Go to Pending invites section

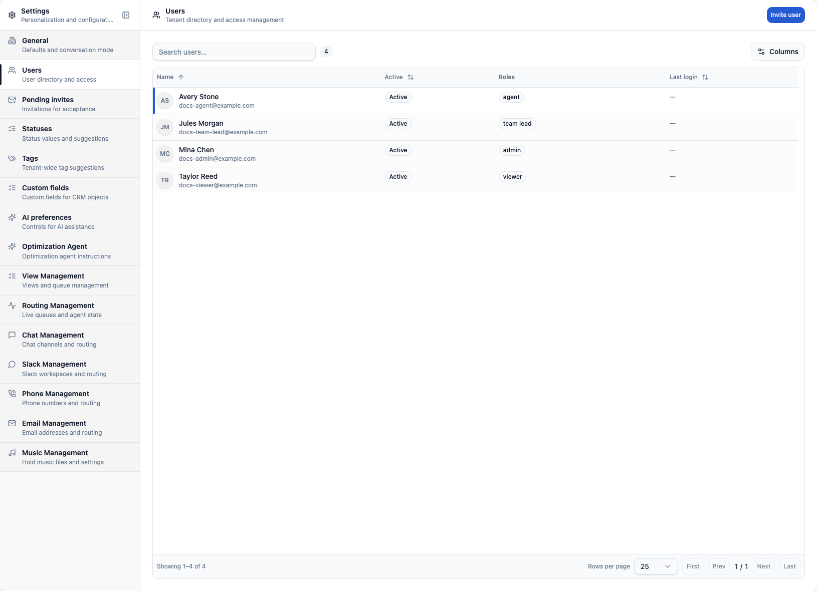70,104
